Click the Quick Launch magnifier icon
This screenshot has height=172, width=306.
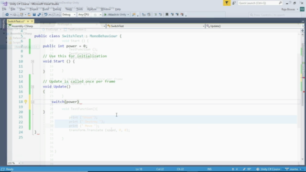(x=280, y=3)
